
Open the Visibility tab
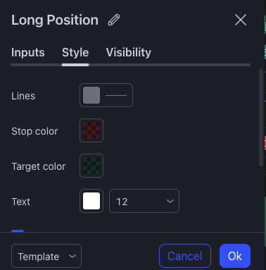click(129, 52)
